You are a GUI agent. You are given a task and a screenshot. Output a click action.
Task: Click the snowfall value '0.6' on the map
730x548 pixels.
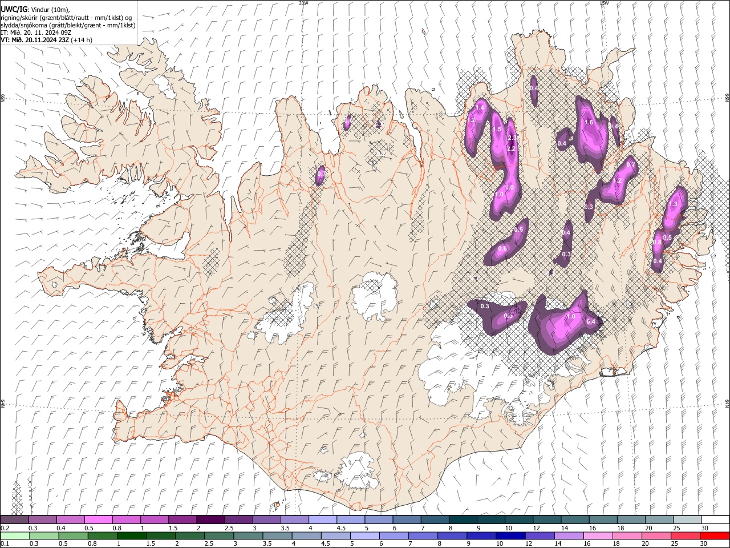point(502,248)
